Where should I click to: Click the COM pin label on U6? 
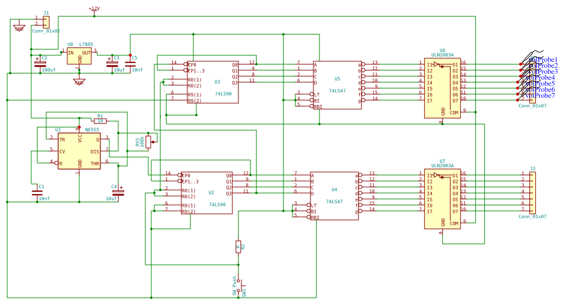coord(454,113)
